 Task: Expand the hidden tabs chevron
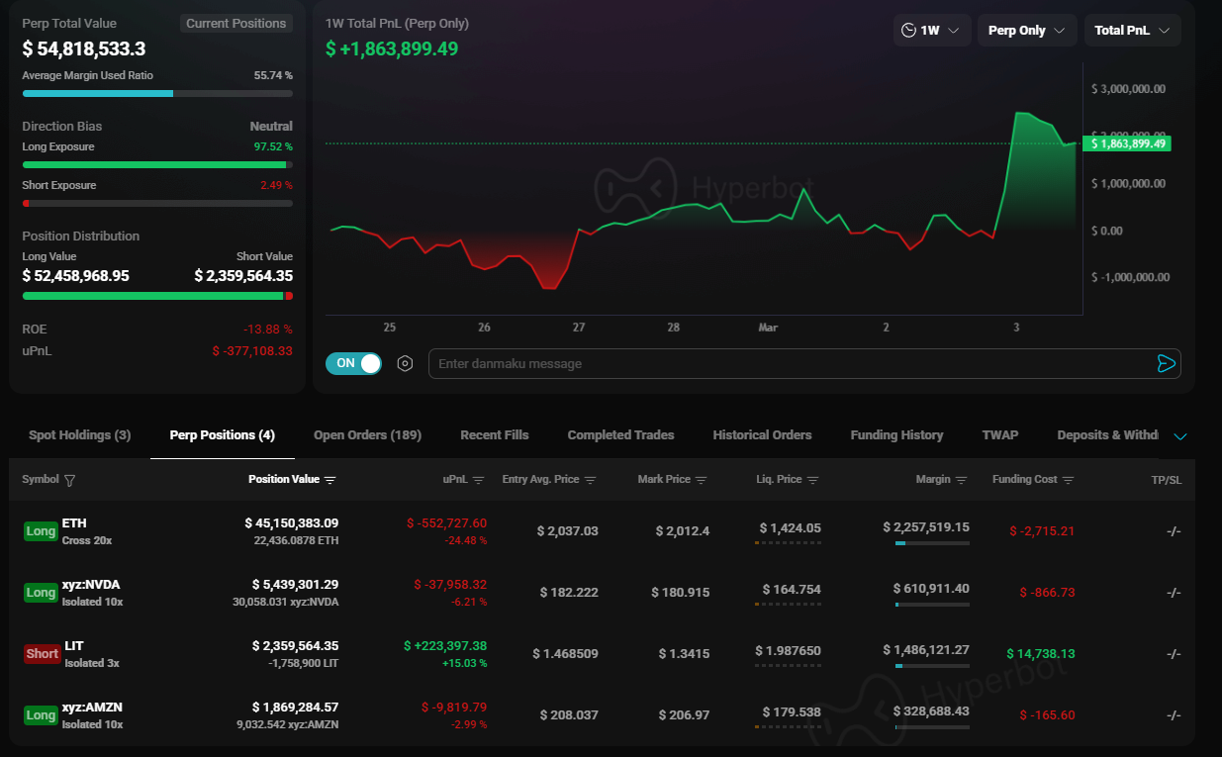click(1179, 436)
